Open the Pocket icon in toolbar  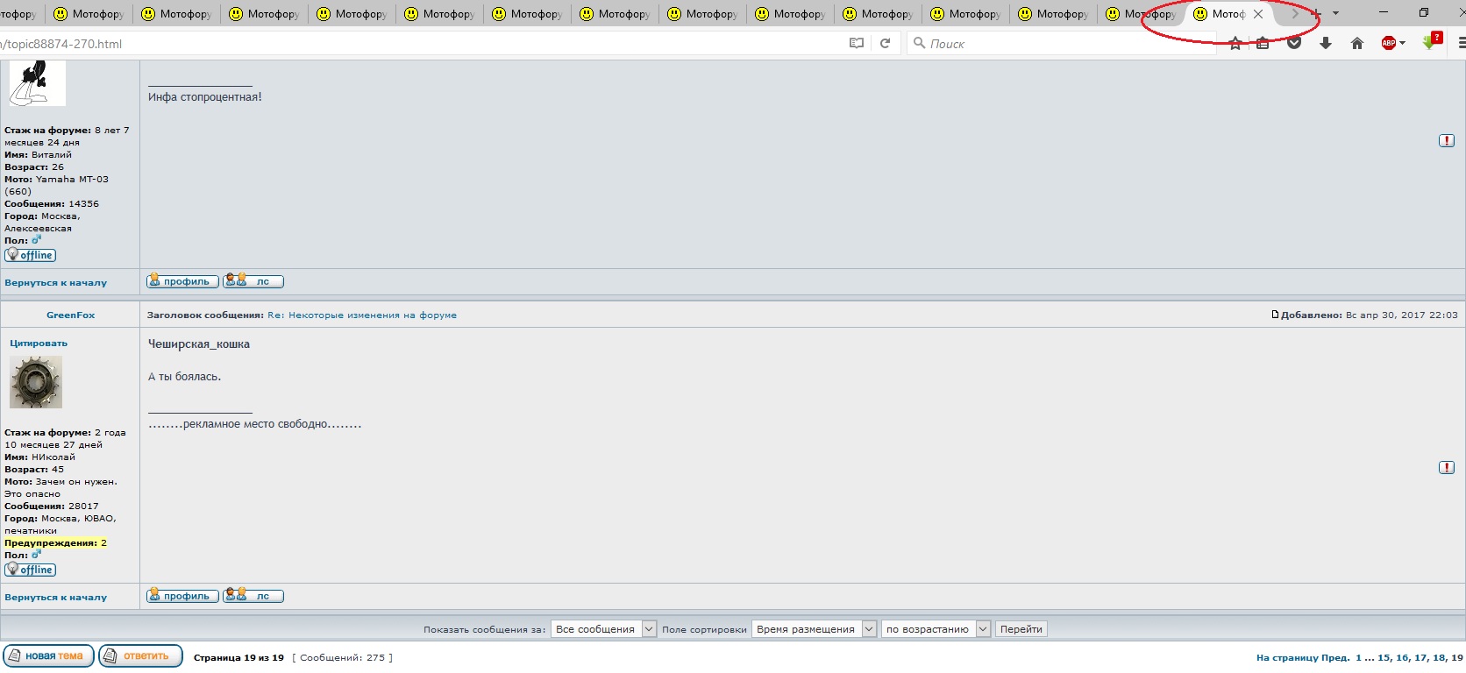click(x=1294, y=43)
